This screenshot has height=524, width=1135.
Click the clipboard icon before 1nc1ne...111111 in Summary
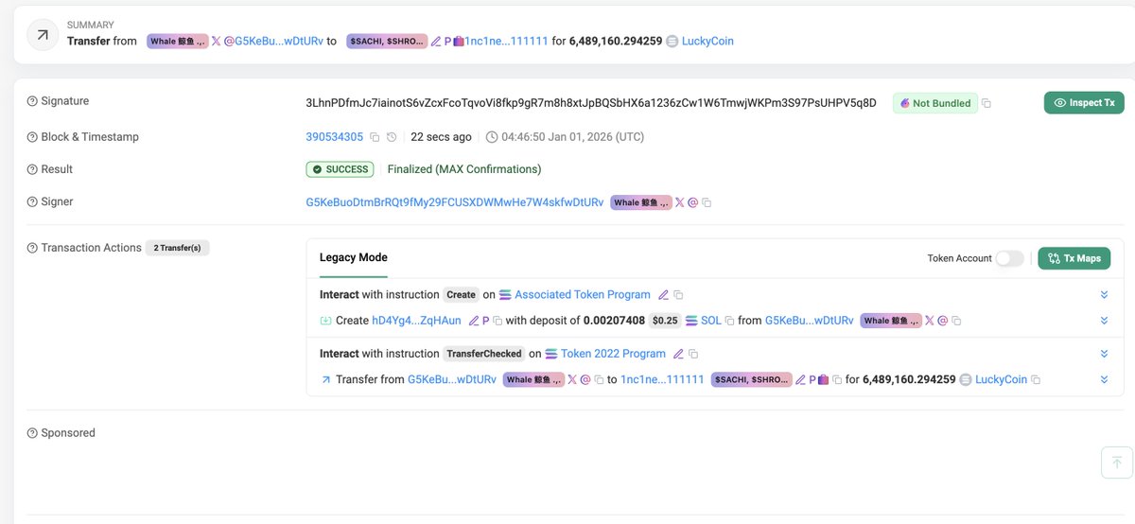pyautogui.click(x=459, y=42)
